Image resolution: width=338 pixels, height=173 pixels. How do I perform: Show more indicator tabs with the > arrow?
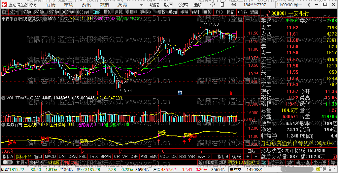click(x=209, y=157)
